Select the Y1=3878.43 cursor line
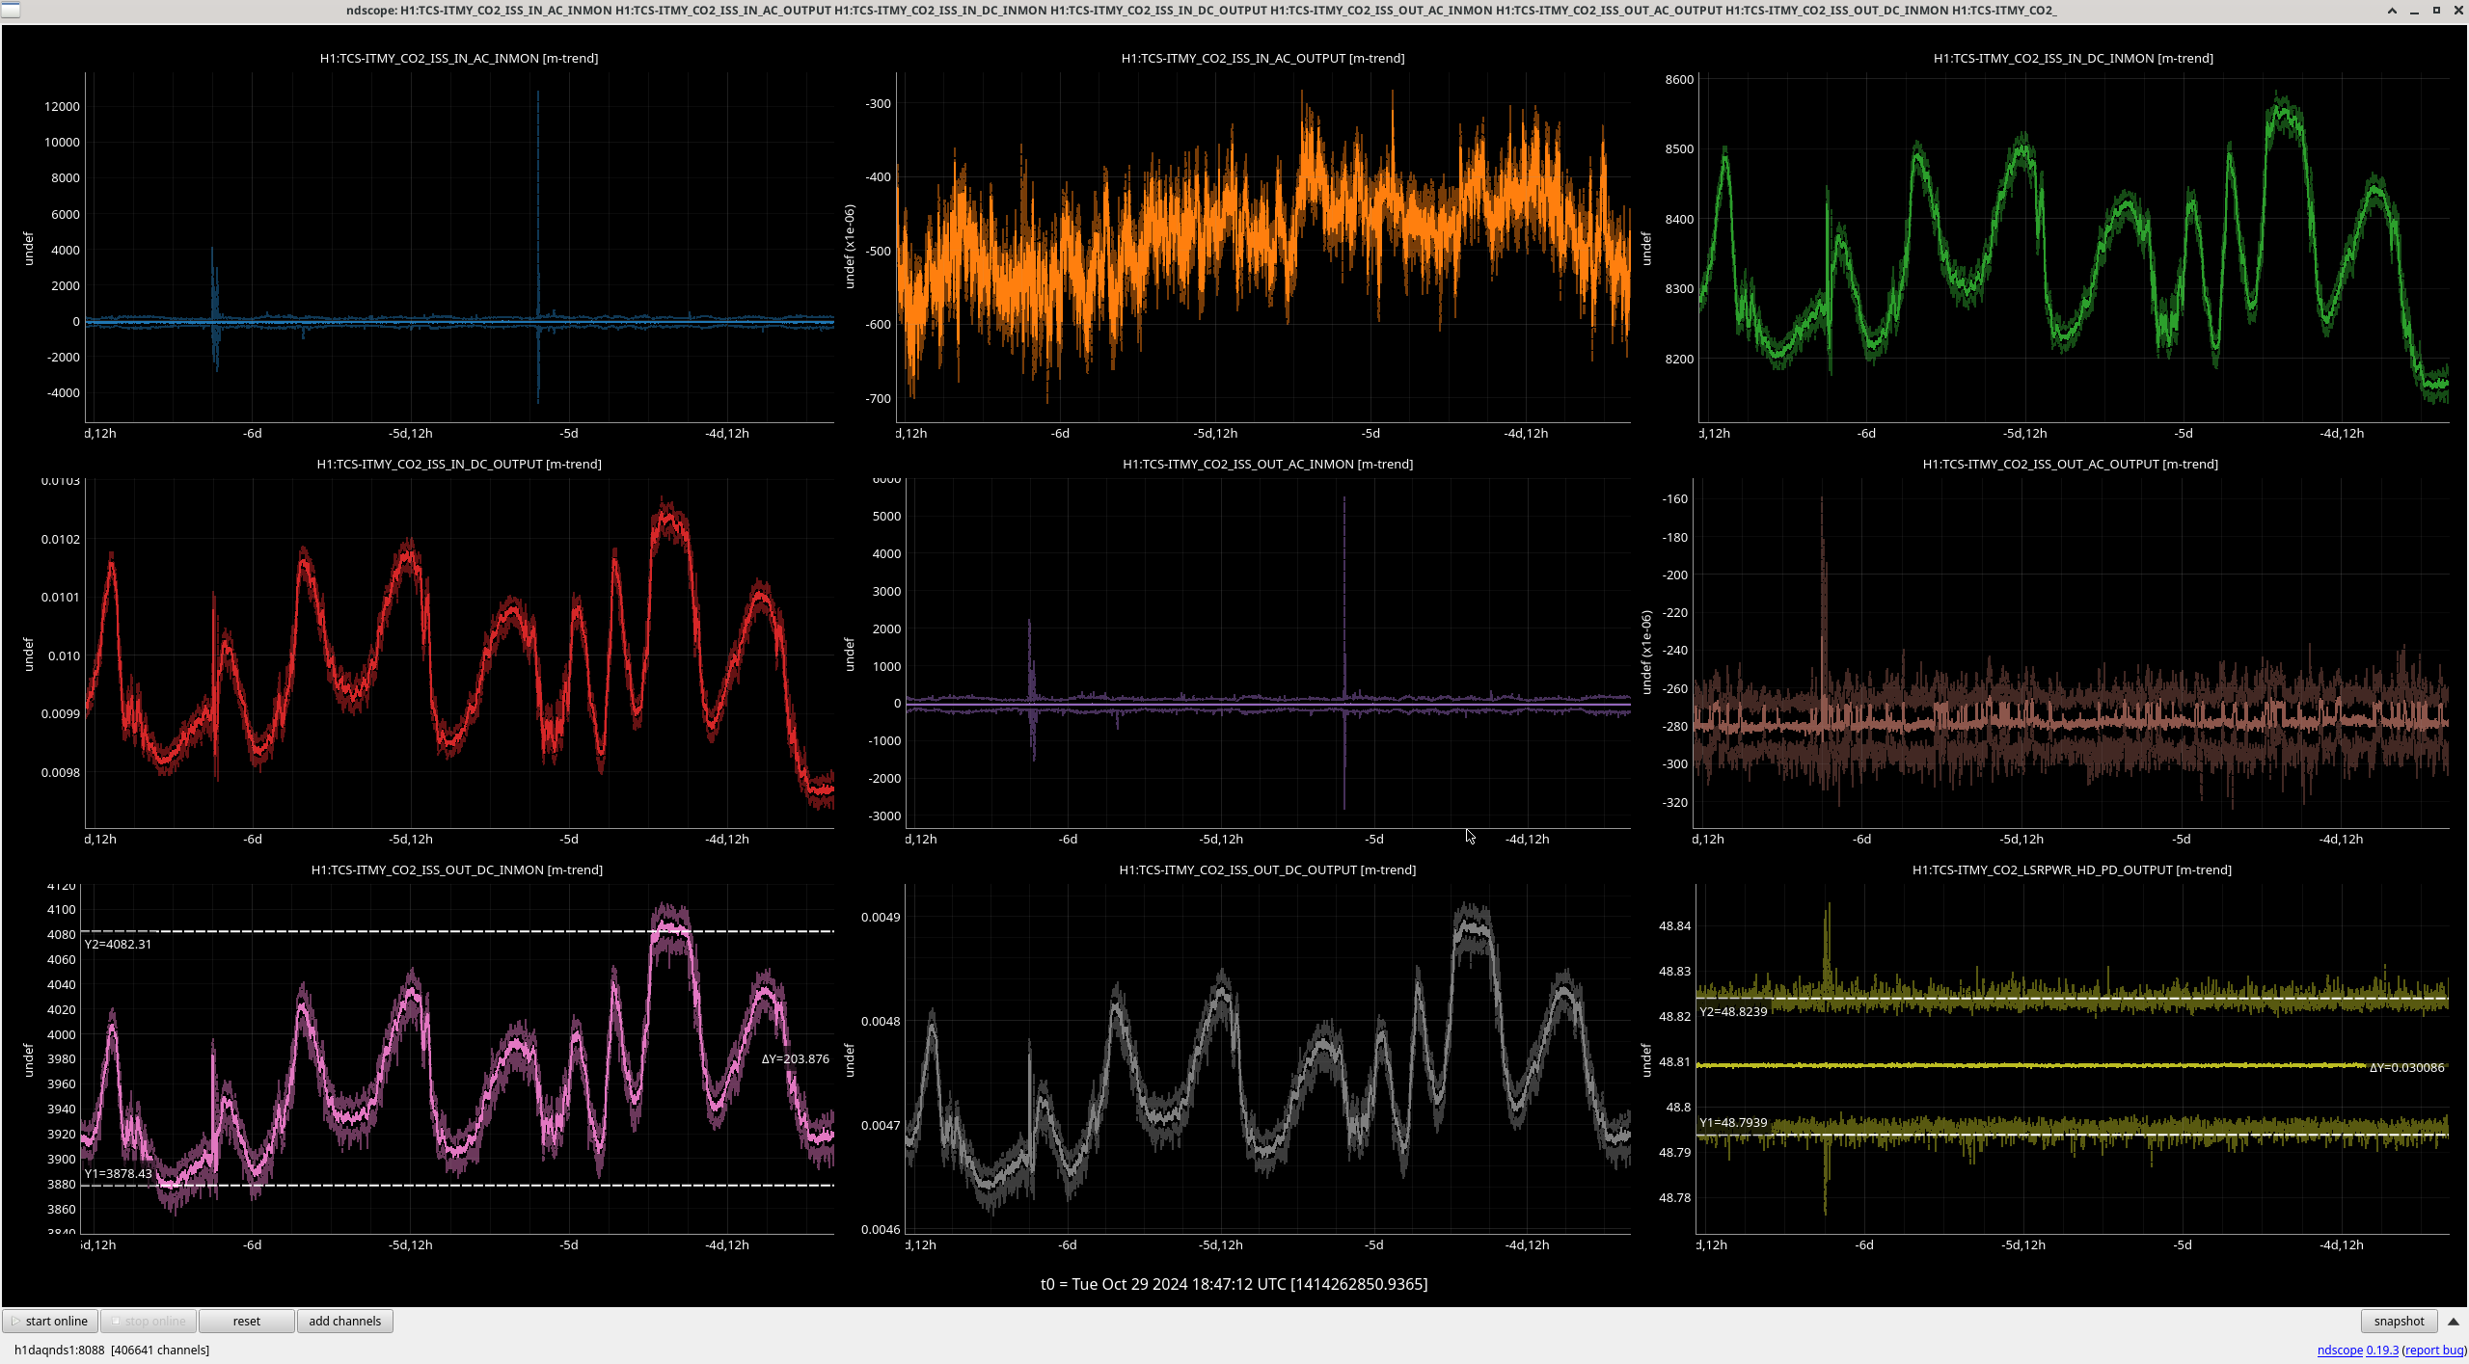 (458, 1185)
